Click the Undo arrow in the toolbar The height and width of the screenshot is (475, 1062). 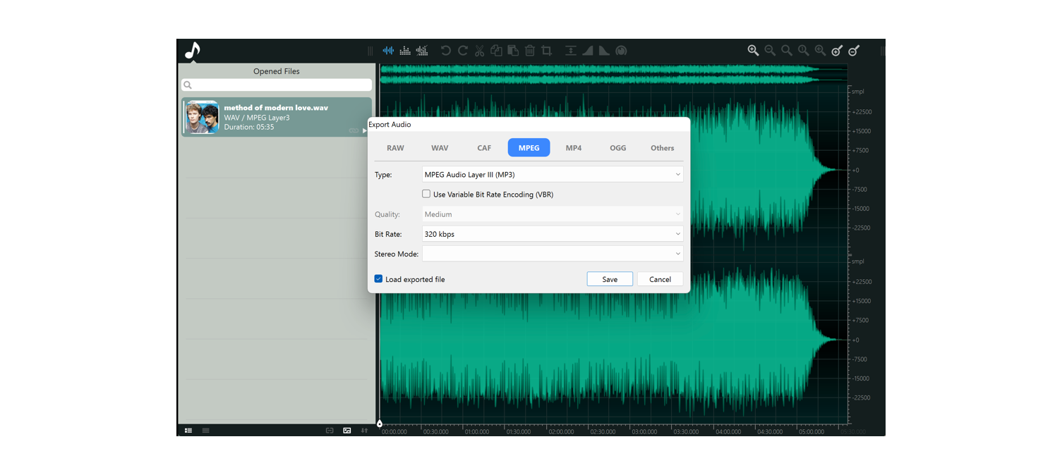(445, 50)
